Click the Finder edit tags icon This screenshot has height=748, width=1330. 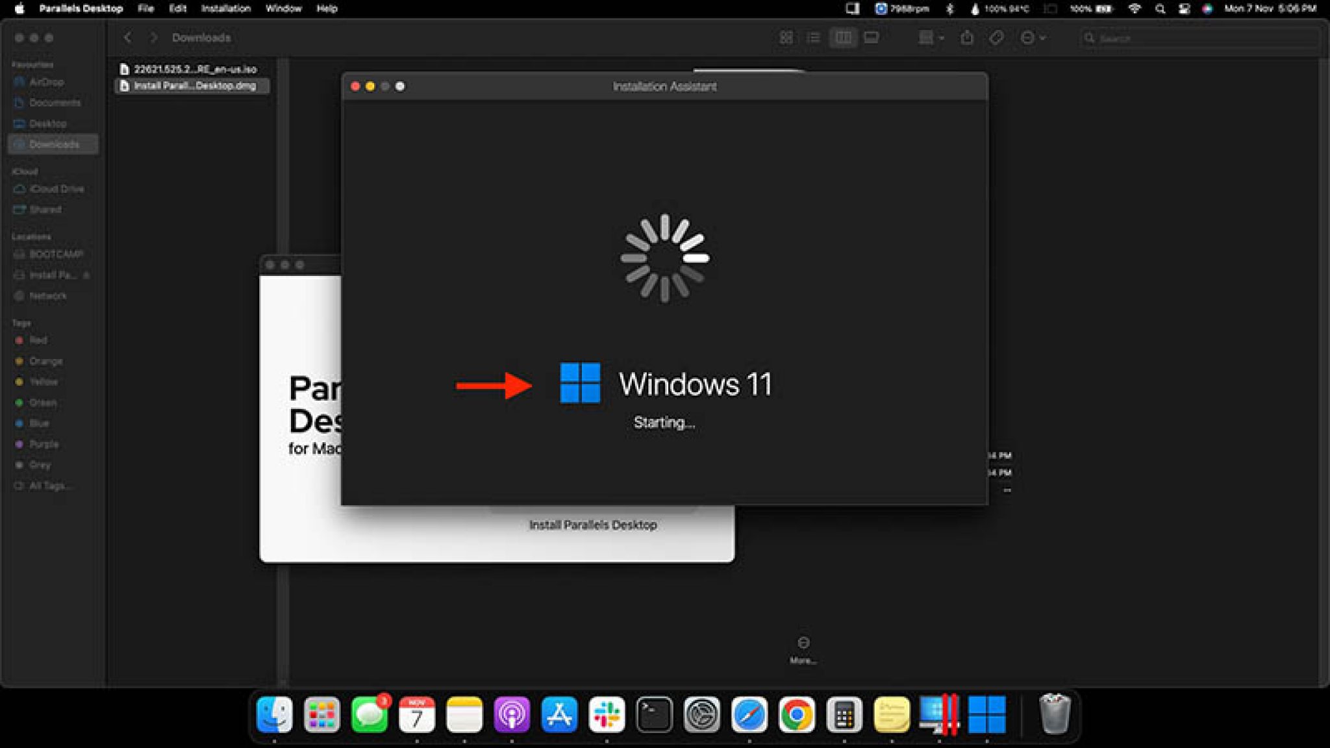pyautogui.click(x=996, y=38)
